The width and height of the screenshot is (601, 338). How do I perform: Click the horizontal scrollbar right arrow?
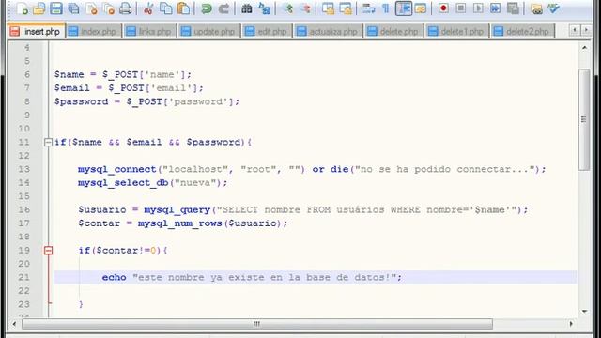tap(571, 324)
